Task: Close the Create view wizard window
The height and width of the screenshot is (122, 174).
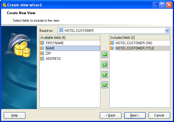Action: coord(169,5)
